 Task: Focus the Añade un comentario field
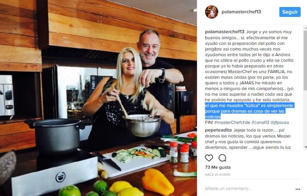249,189
